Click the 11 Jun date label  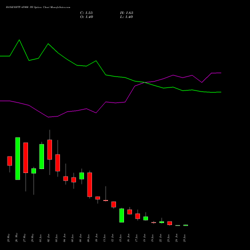click(104, 238)
